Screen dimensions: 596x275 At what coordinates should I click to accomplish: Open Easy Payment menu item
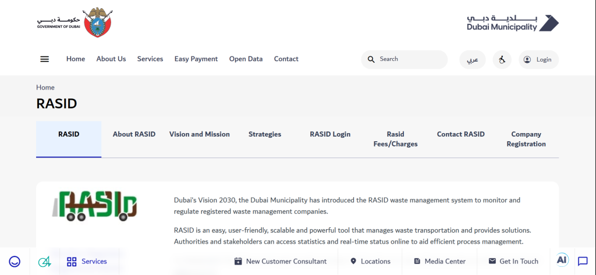[196, 59]
